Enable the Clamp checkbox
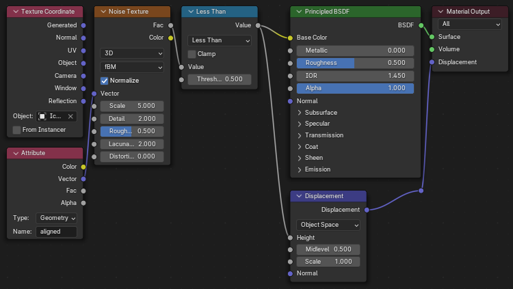This screenshot has height=289, width=513. (192, 54)
